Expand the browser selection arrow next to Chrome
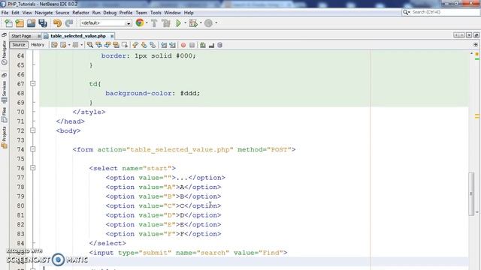Screen dimensions: 481x270 147,23
